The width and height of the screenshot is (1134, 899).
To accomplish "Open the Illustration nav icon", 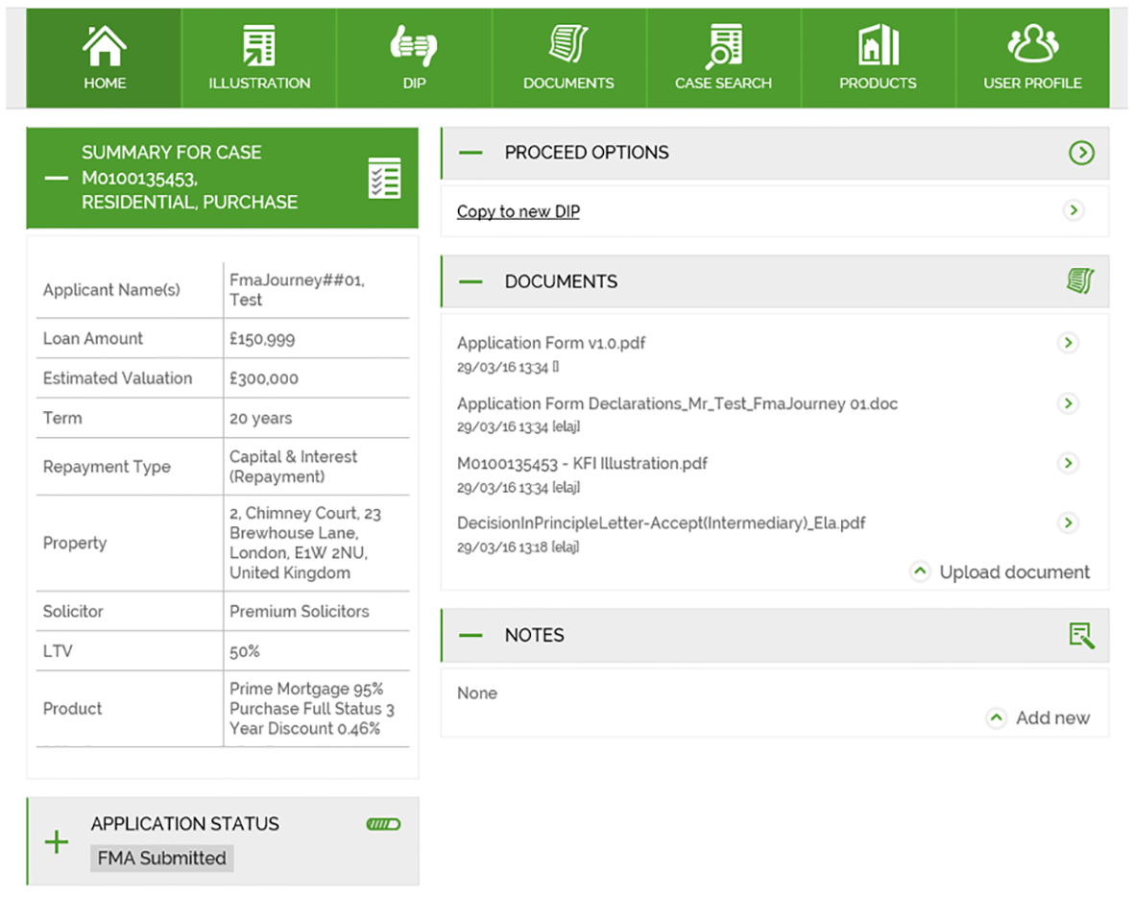I will [x=259, y=45].
